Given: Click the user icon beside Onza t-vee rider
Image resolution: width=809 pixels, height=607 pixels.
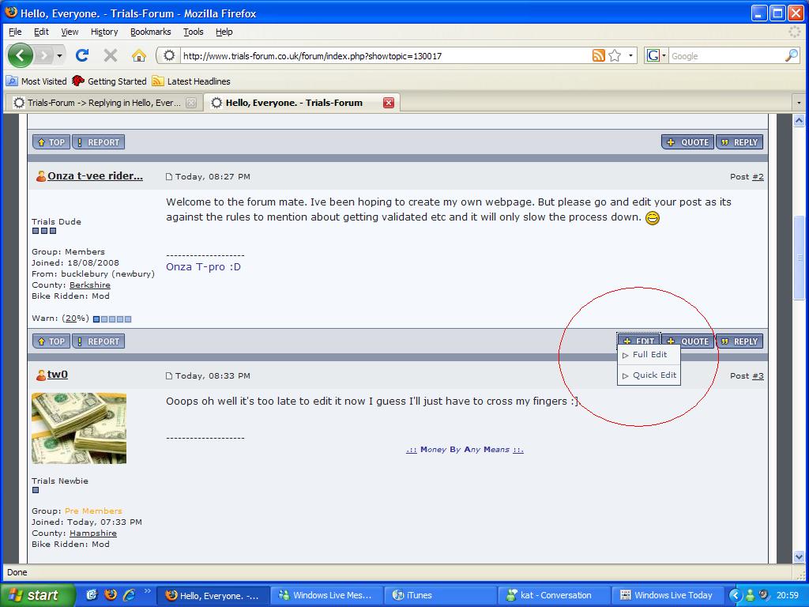Looking at the screenshot, I should (x=41, y=176).
